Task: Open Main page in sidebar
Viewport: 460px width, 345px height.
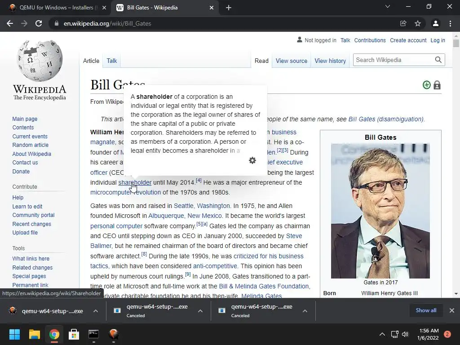Action: pos(25,119)
